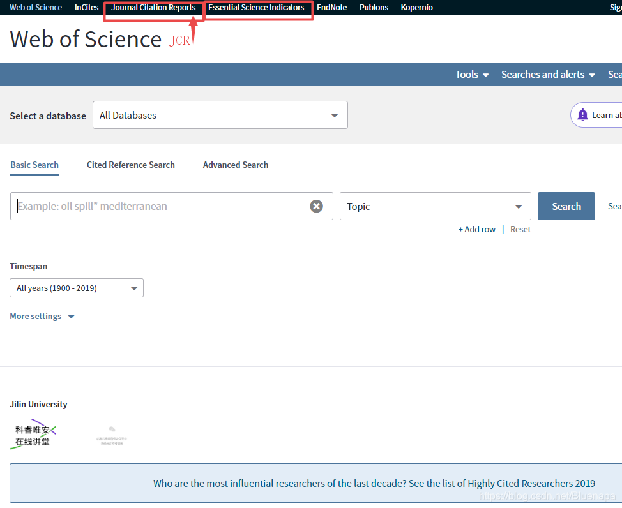This screenshot has height=508, width=622.
Task: Open the Timespan All years dropdown
Action: pos(77,288)
